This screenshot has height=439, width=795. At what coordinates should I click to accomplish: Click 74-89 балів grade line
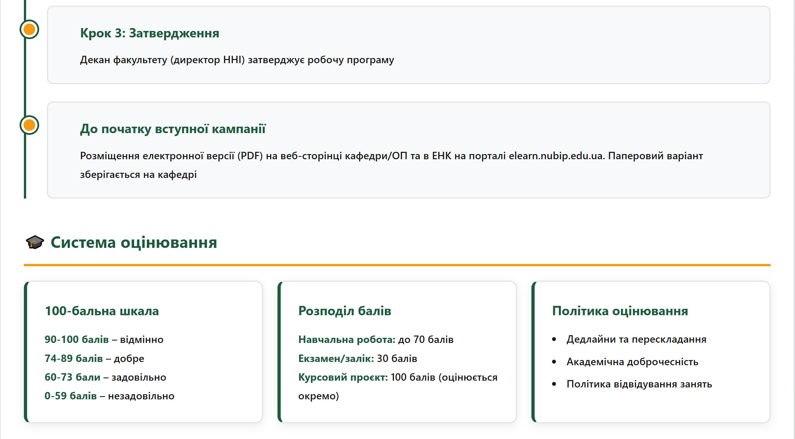coord(94,358)
